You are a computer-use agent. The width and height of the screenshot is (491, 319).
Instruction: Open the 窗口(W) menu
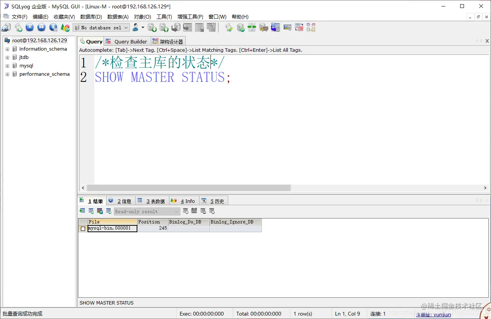click(x=217, y=17)
